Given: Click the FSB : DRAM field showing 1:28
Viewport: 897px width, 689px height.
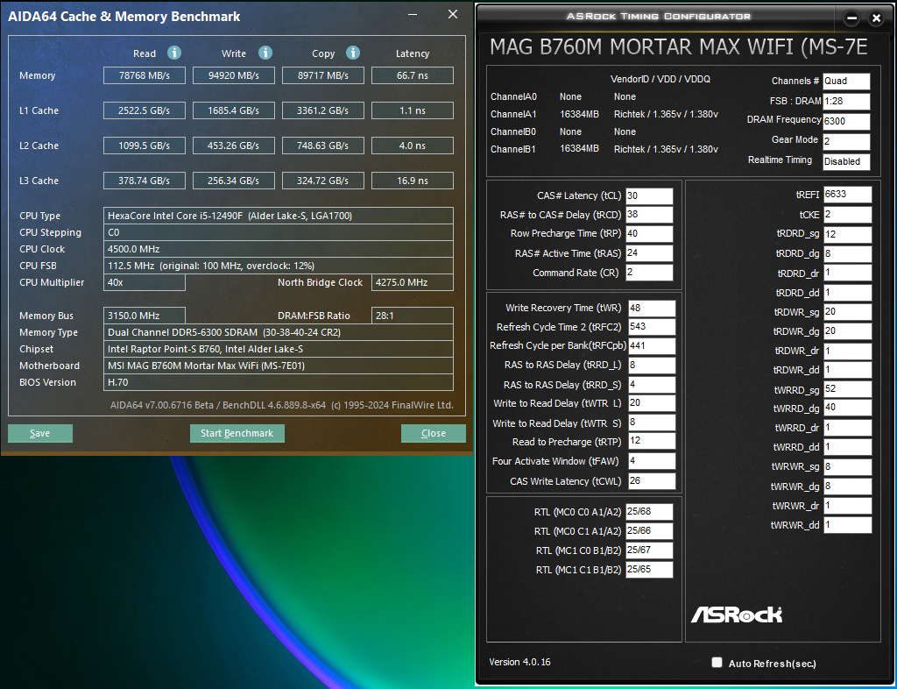Looking at the screenshot, I should point(846,102).
